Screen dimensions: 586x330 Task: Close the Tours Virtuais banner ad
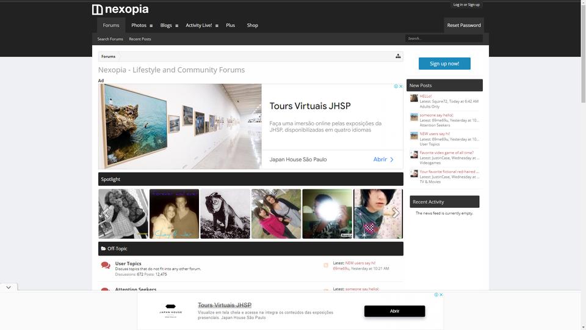click(400, 86)
